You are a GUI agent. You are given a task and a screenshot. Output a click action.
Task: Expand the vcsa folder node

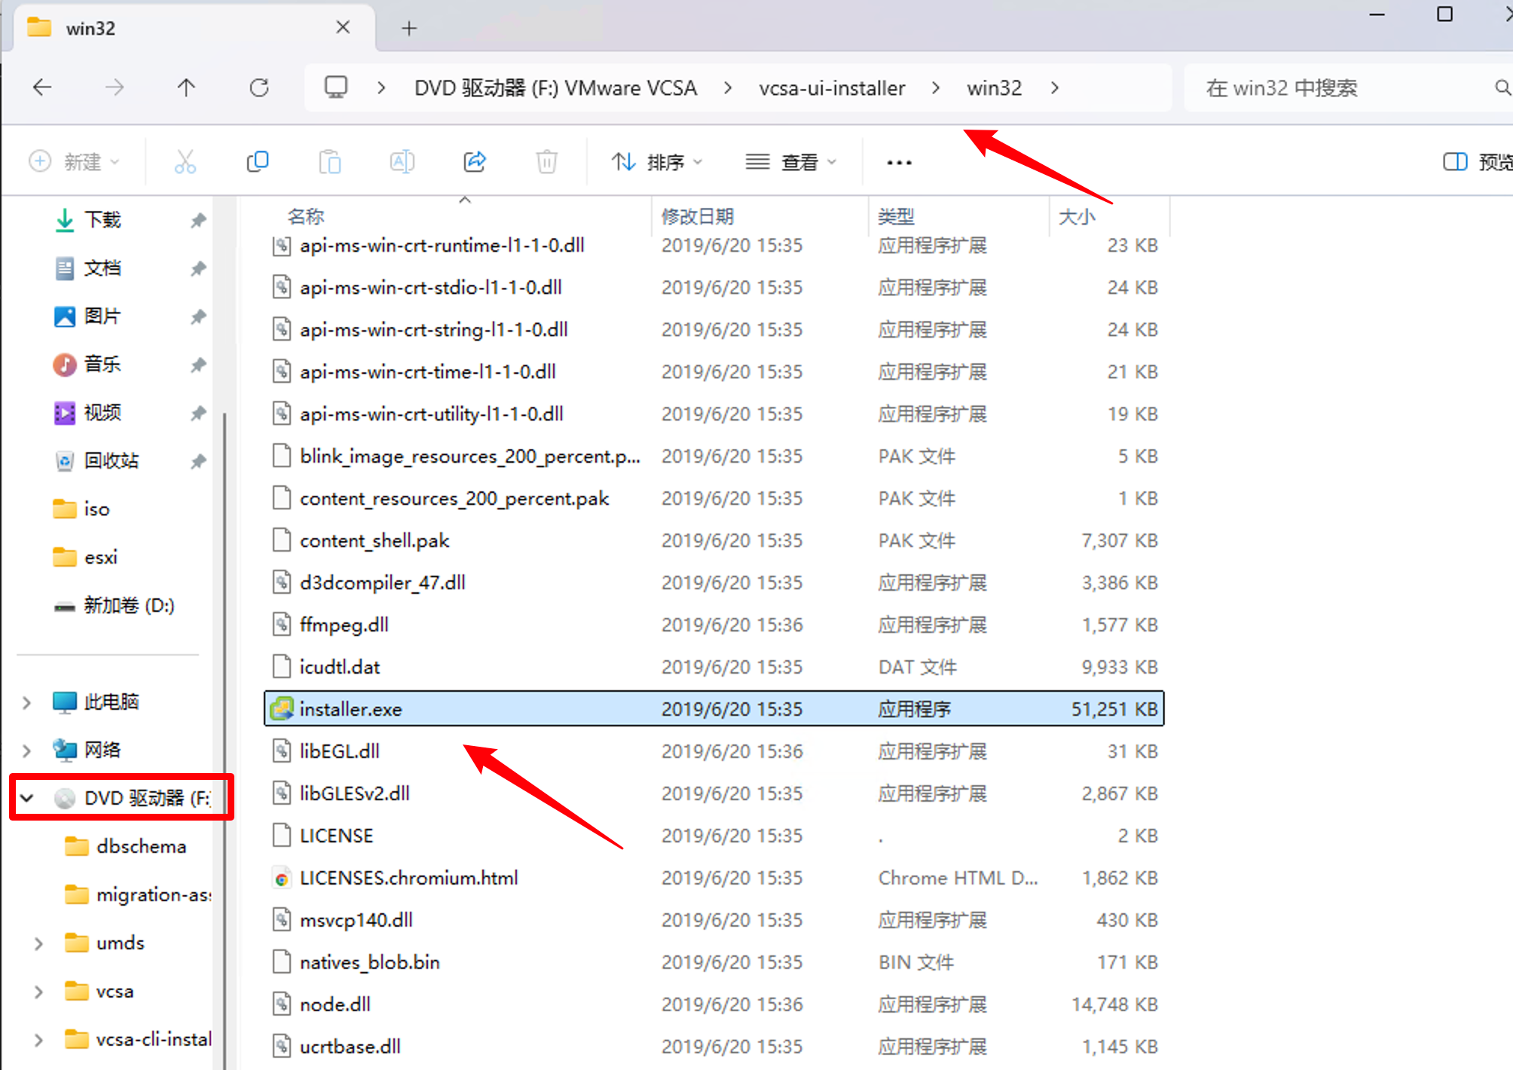point(38,992)
